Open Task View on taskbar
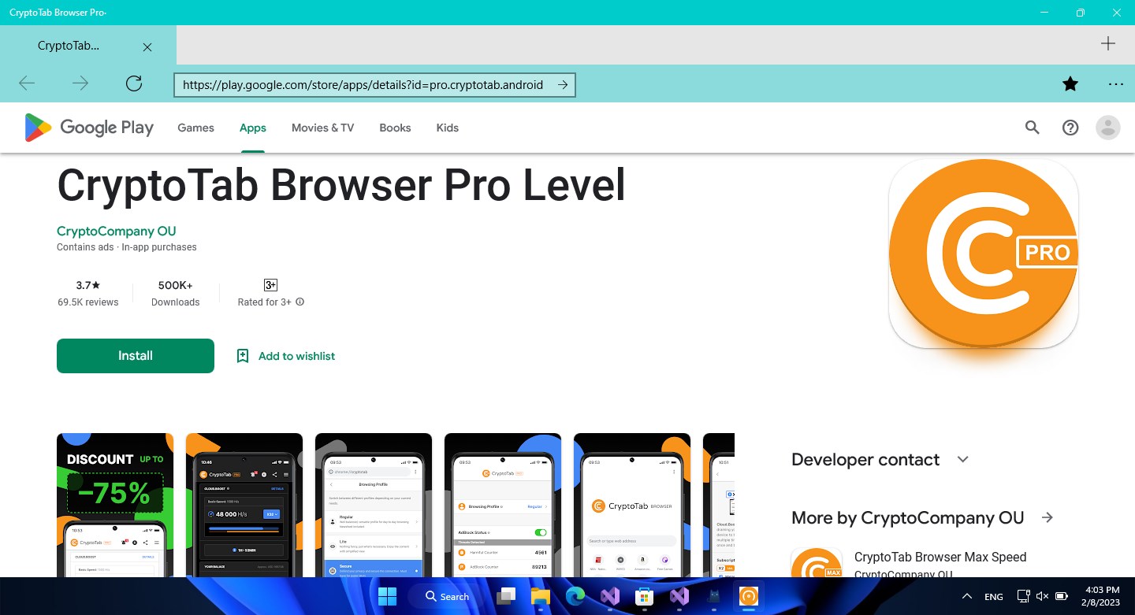The image size is (1135, 615). point(505,596)
